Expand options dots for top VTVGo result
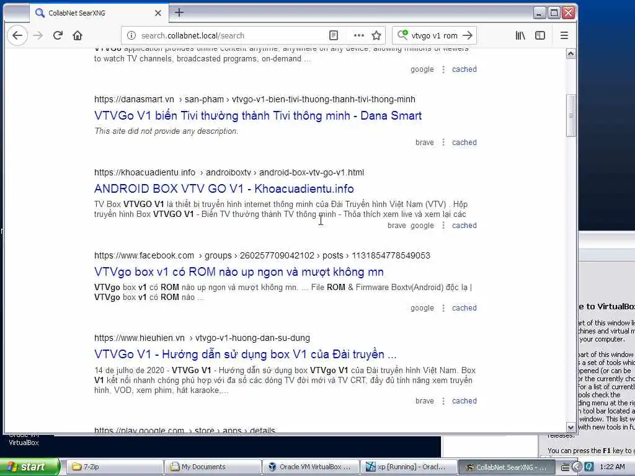 coord(443,69)
